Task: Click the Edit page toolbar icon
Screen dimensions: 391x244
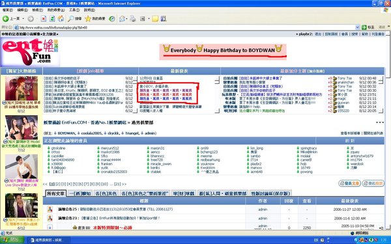Action: click(143, 19)
